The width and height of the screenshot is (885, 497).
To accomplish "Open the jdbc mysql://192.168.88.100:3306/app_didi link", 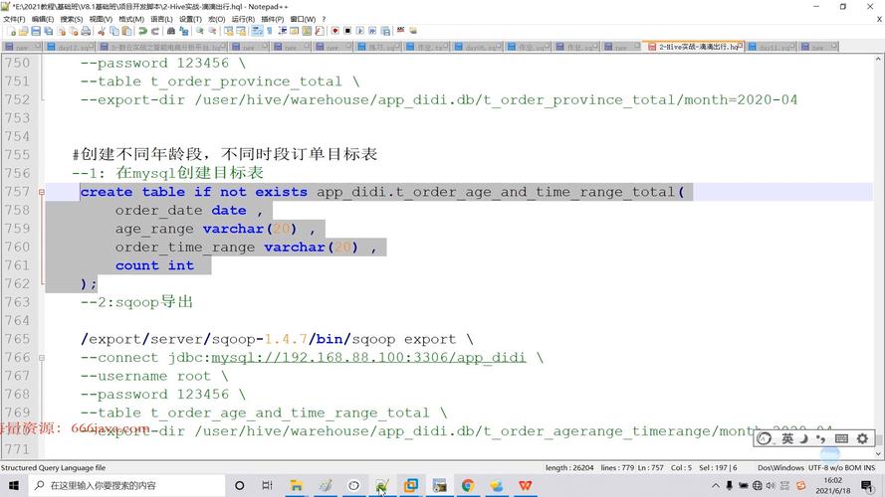I will [x=368, y=358].
